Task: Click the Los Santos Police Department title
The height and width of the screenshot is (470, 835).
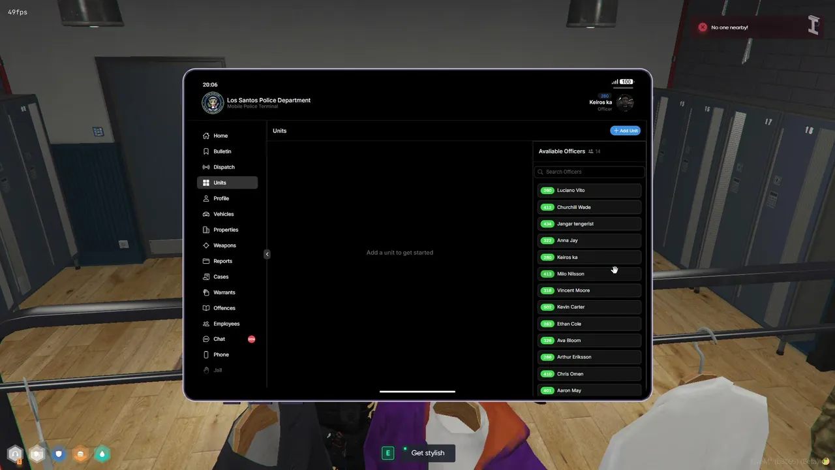Action: click(269, 100)
